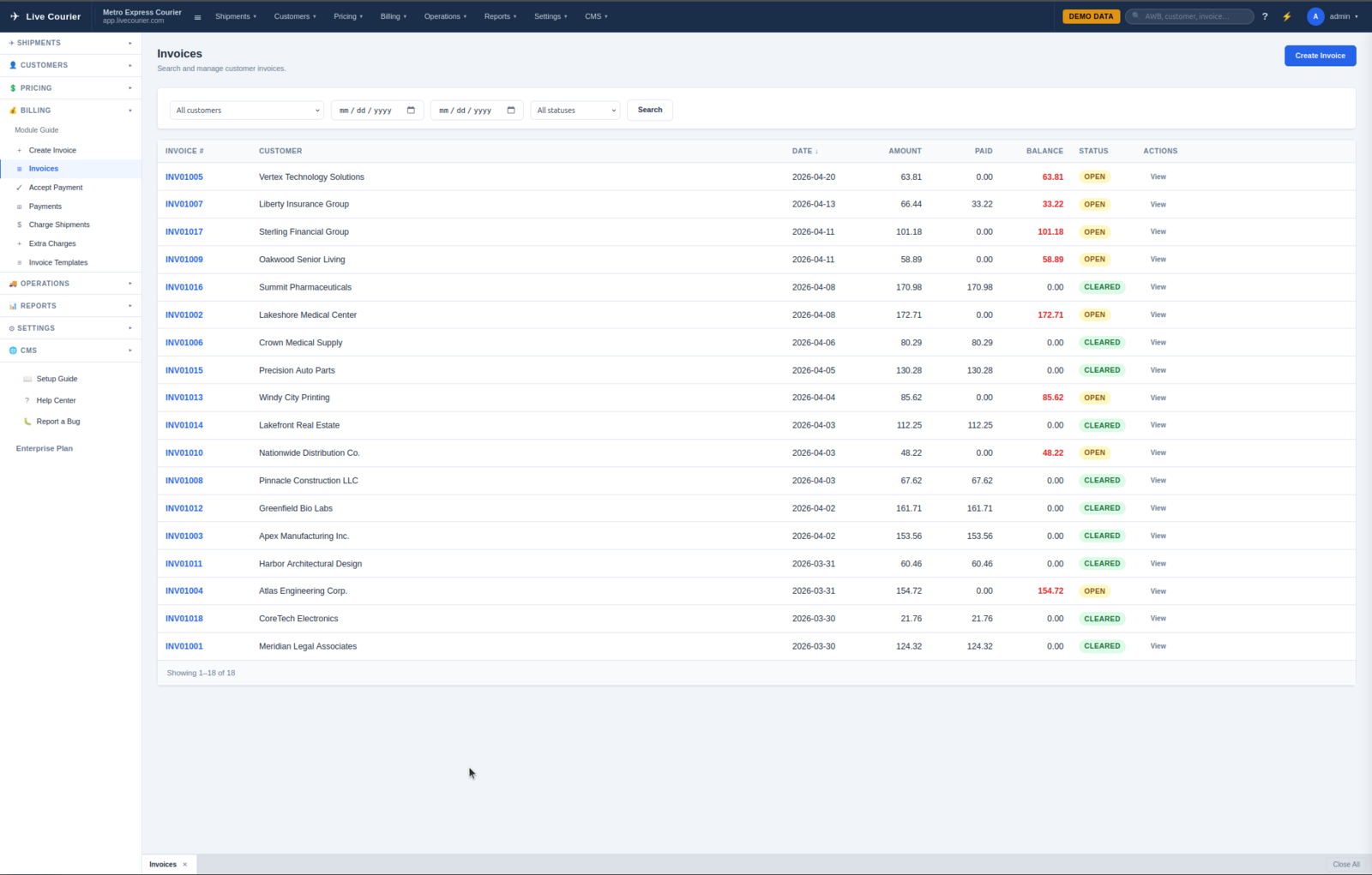Open calendar picker on the second date field

pyautogui.click(x=511, y=111)
